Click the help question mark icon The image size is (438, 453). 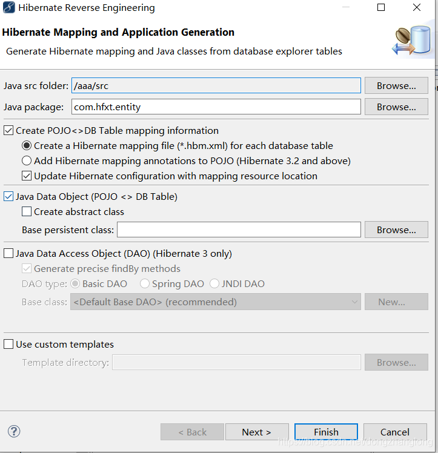[14, 432]
